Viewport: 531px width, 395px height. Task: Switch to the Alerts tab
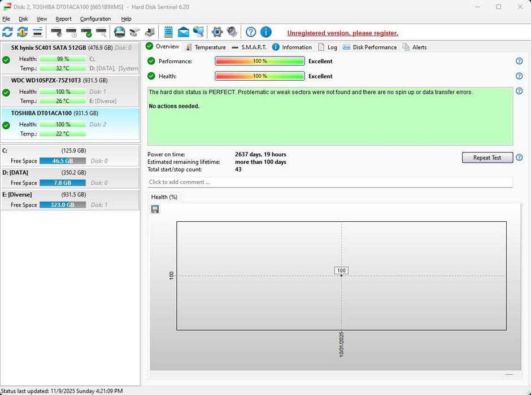(415, 47)
